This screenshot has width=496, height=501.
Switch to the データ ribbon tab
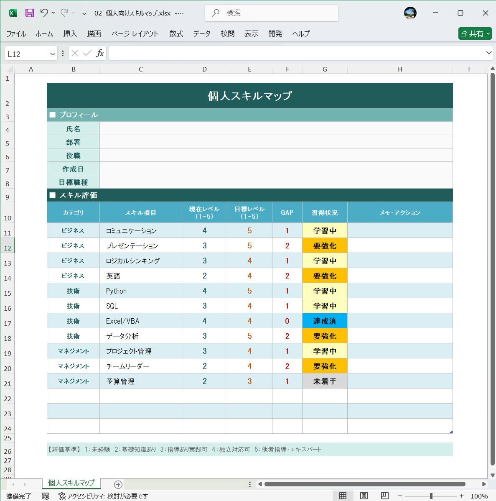[x=201, y=34]
